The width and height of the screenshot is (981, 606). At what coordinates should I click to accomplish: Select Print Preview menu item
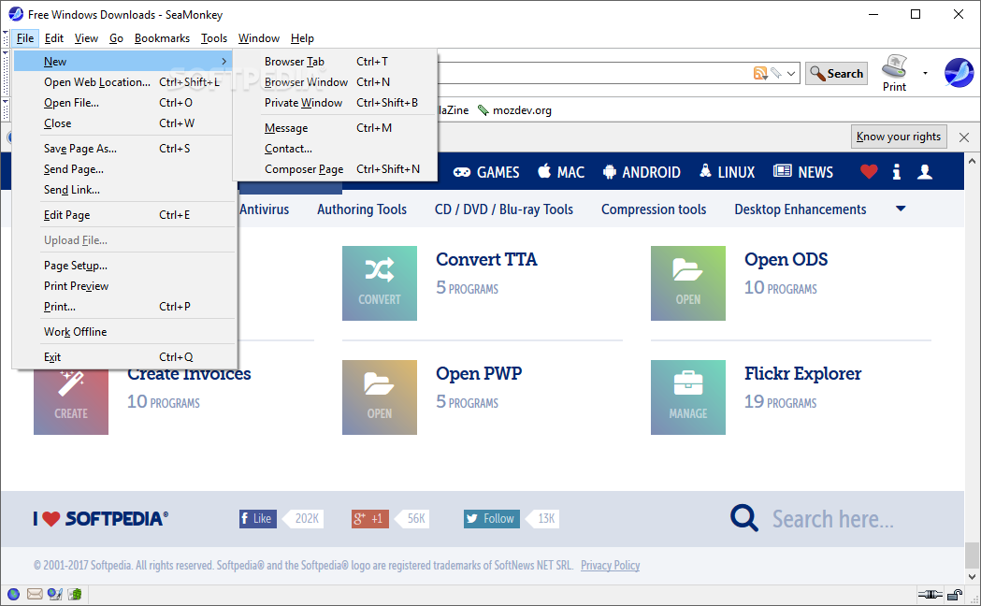(124, 286)
